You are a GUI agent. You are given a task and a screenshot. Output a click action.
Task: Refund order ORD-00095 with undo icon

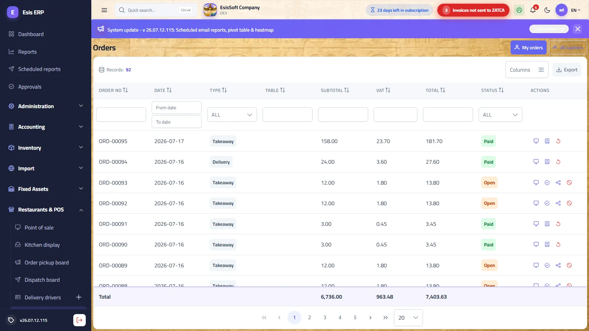[x=558, y=141]
